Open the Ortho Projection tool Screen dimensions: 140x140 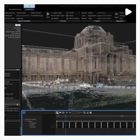tap(73, 19)
